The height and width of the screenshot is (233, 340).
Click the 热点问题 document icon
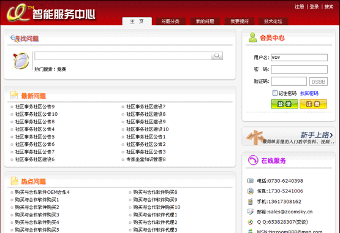[15, 181]
